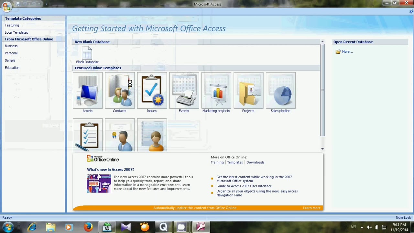Select Education template category

12,68
